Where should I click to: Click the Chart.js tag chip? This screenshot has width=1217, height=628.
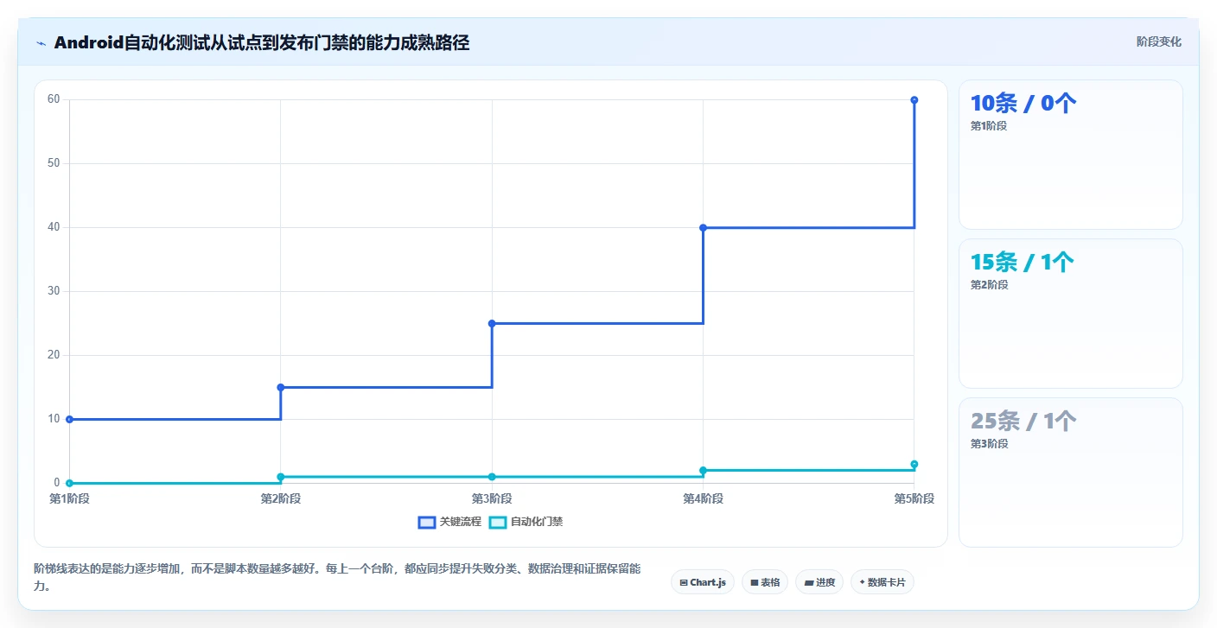pos(703,582)
